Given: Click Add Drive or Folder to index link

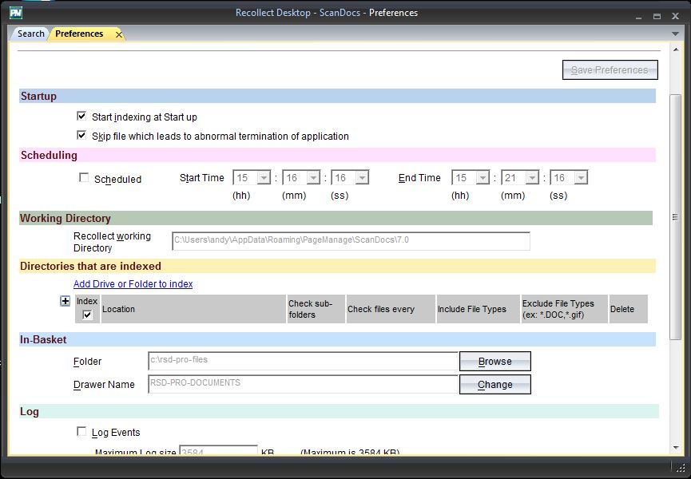Looking at the screenshot, I should [133, 284].
